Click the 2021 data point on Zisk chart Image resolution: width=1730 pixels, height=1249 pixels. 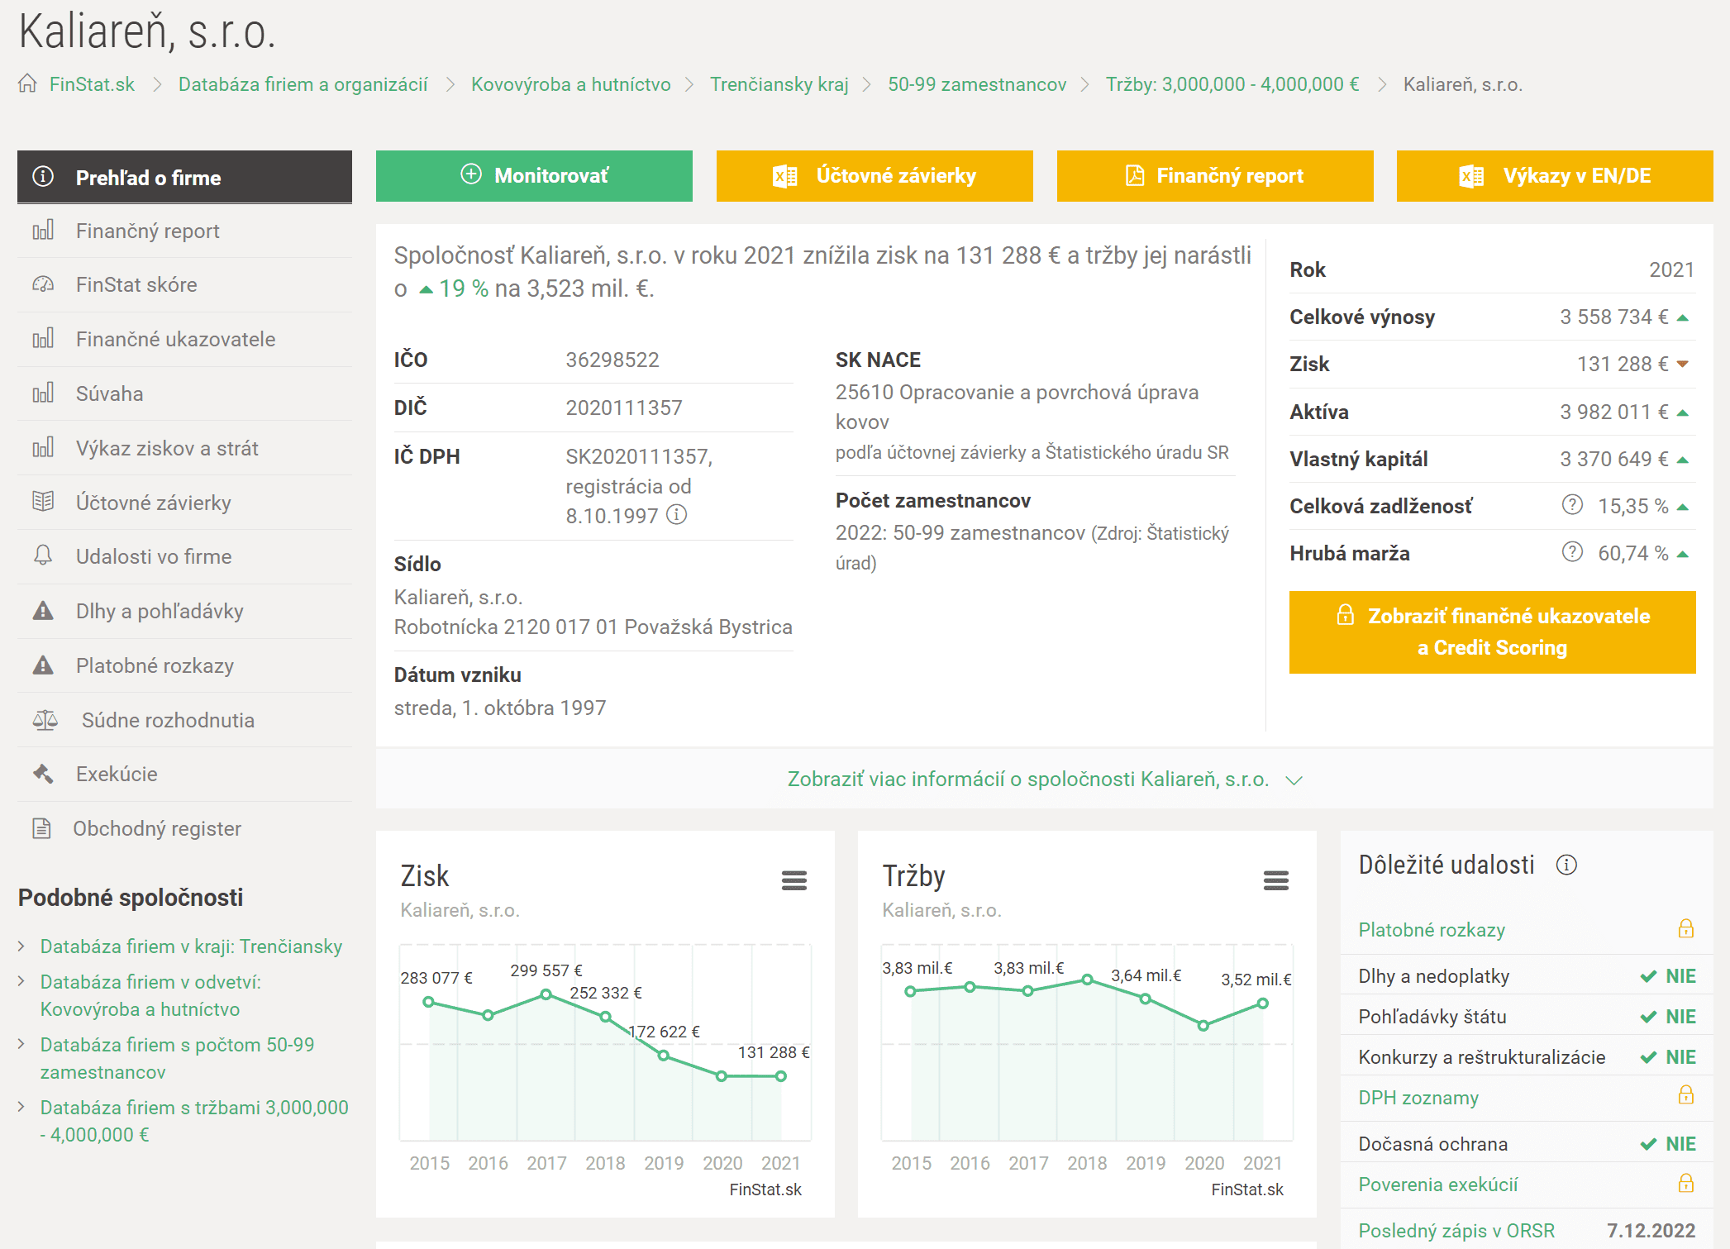click(x=780, y=1076)
